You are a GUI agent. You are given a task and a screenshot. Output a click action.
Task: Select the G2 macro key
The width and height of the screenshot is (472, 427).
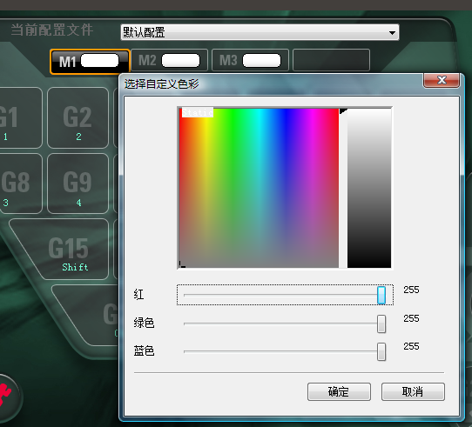coord(78,118)
